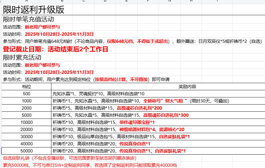Image resolution: width=265 pixels, height=168 pixels.
Task: Select the "档位" table header cell
Action: [x=27, y=87]
